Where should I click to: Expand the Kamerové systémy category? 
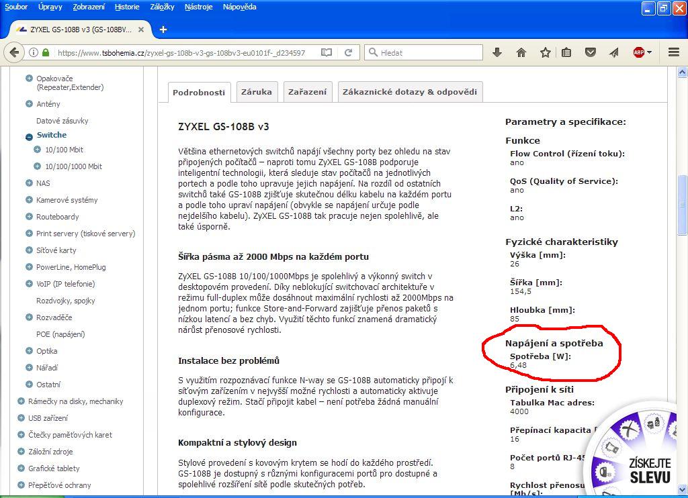29,199
